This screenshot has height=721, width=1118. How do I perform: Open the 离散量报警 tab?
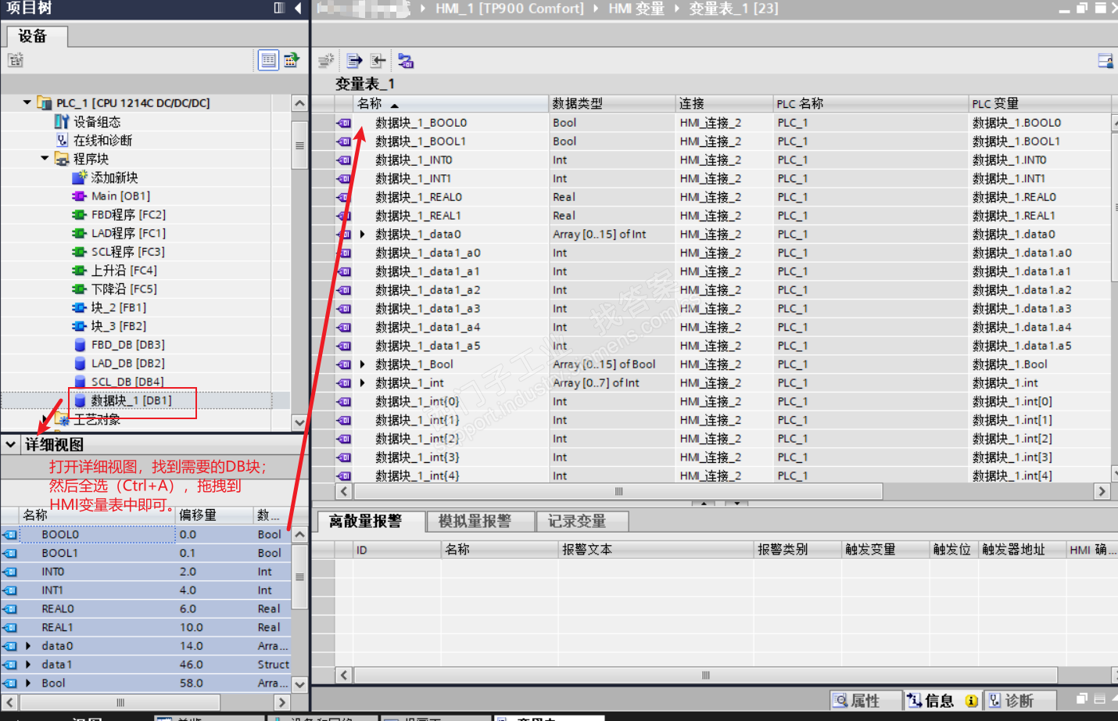371,522
